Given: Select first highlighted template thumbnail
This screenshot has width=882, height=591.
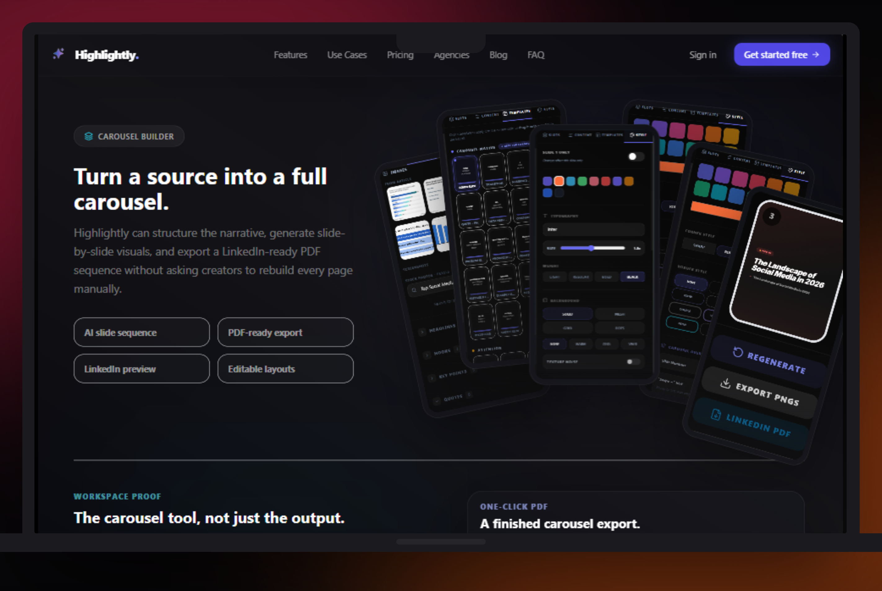Looking at the screenshot, I should pyautogui.click(x=466, y=174).
